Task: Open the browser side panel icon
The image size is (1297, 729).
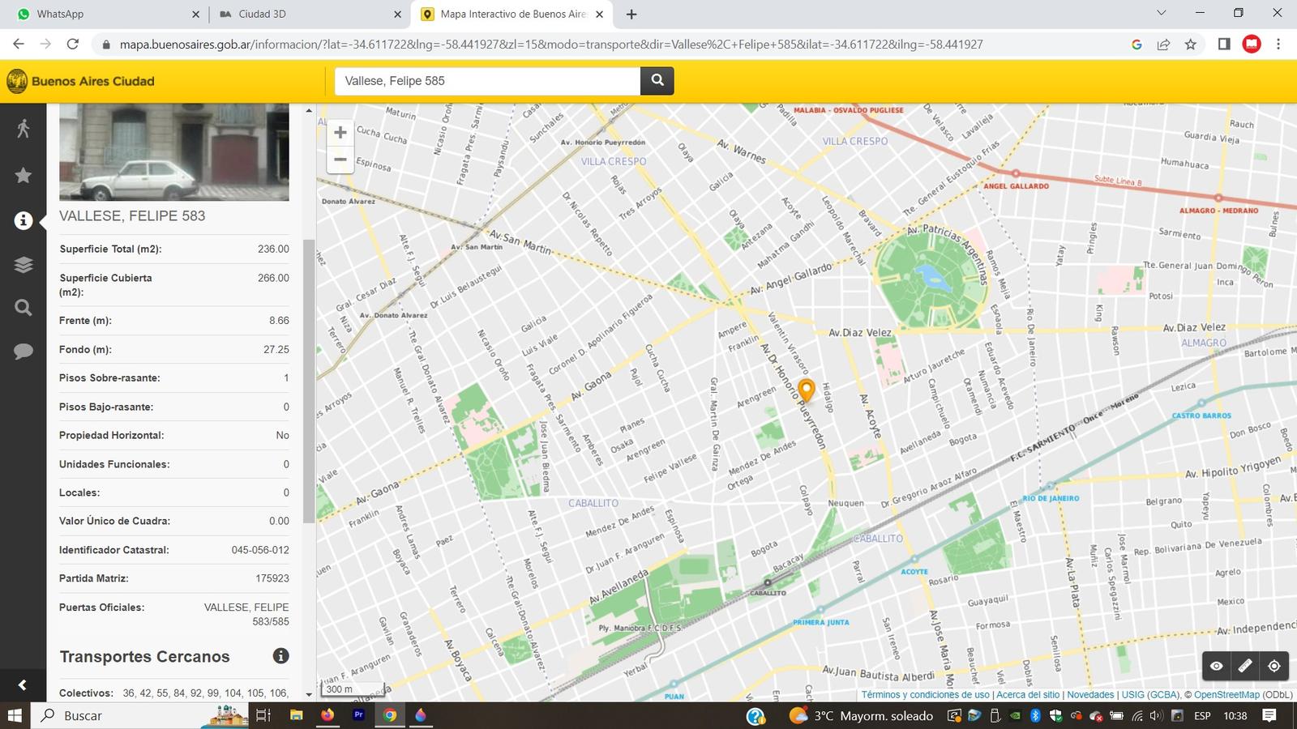Action: tap(1224, 44)
